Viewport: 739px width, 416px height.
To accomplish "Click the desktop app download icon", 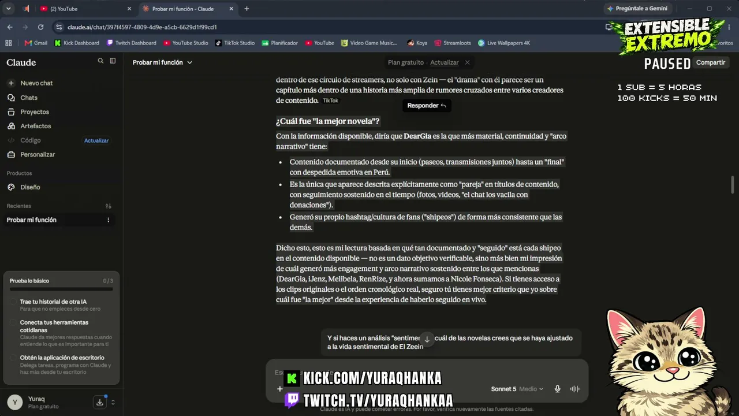I will 100,402.
